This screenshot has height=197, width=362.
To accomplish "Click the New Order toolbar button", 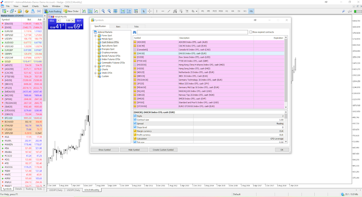I will point(71,11).
